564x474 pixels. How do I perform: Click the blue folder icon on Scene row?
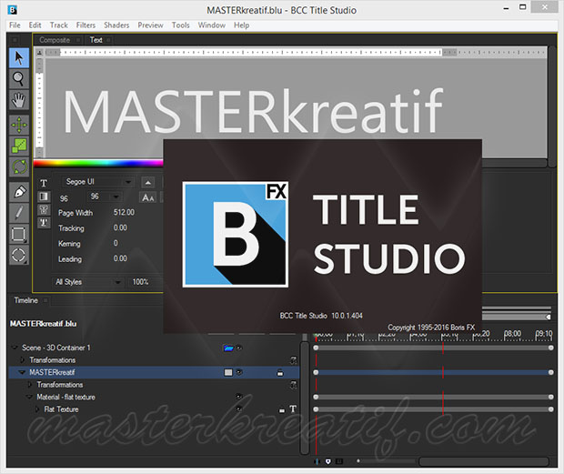point(228,348)
